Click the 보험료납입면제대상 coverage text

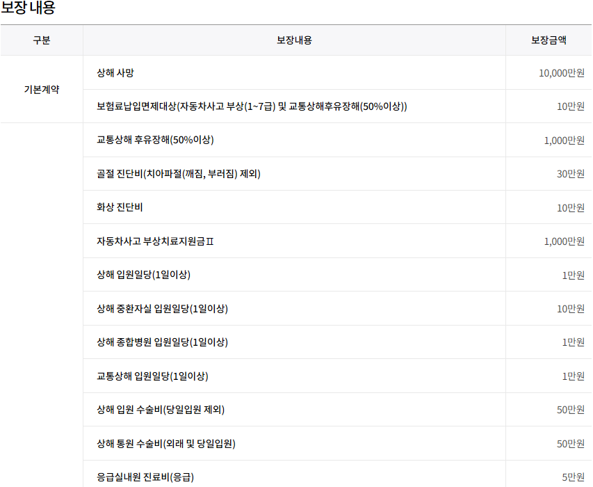(x=252, y=106)
